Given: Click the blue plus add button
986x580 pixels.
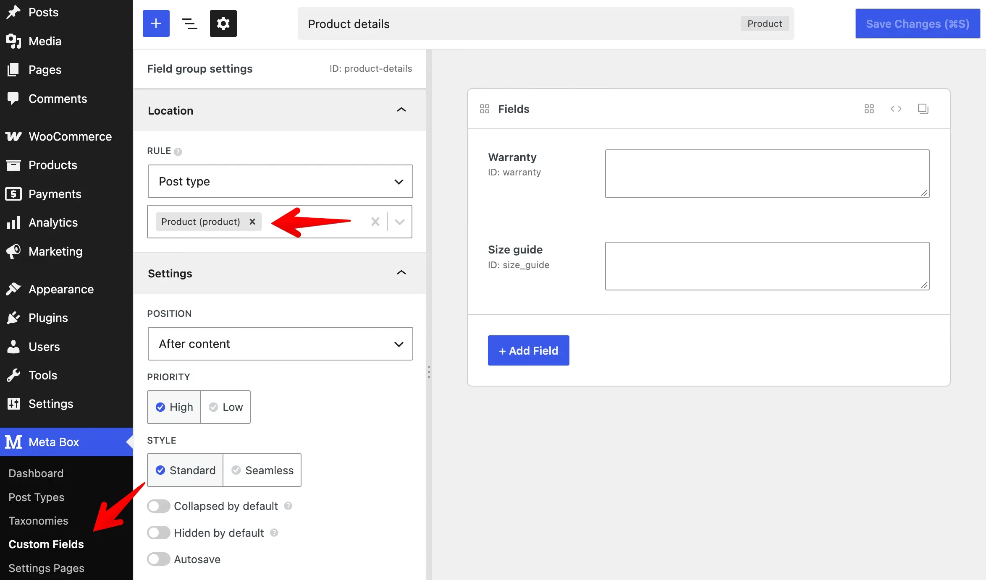Looking at the screenshot, I should point(156,24).
